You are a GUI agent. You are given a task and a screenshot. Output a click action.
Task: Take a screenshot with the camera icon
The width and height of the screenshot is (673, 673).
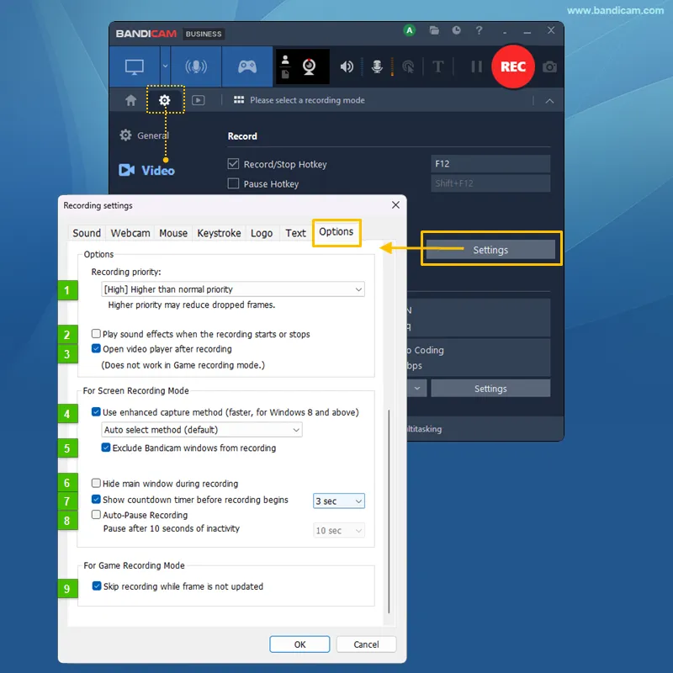coord(549,67)
